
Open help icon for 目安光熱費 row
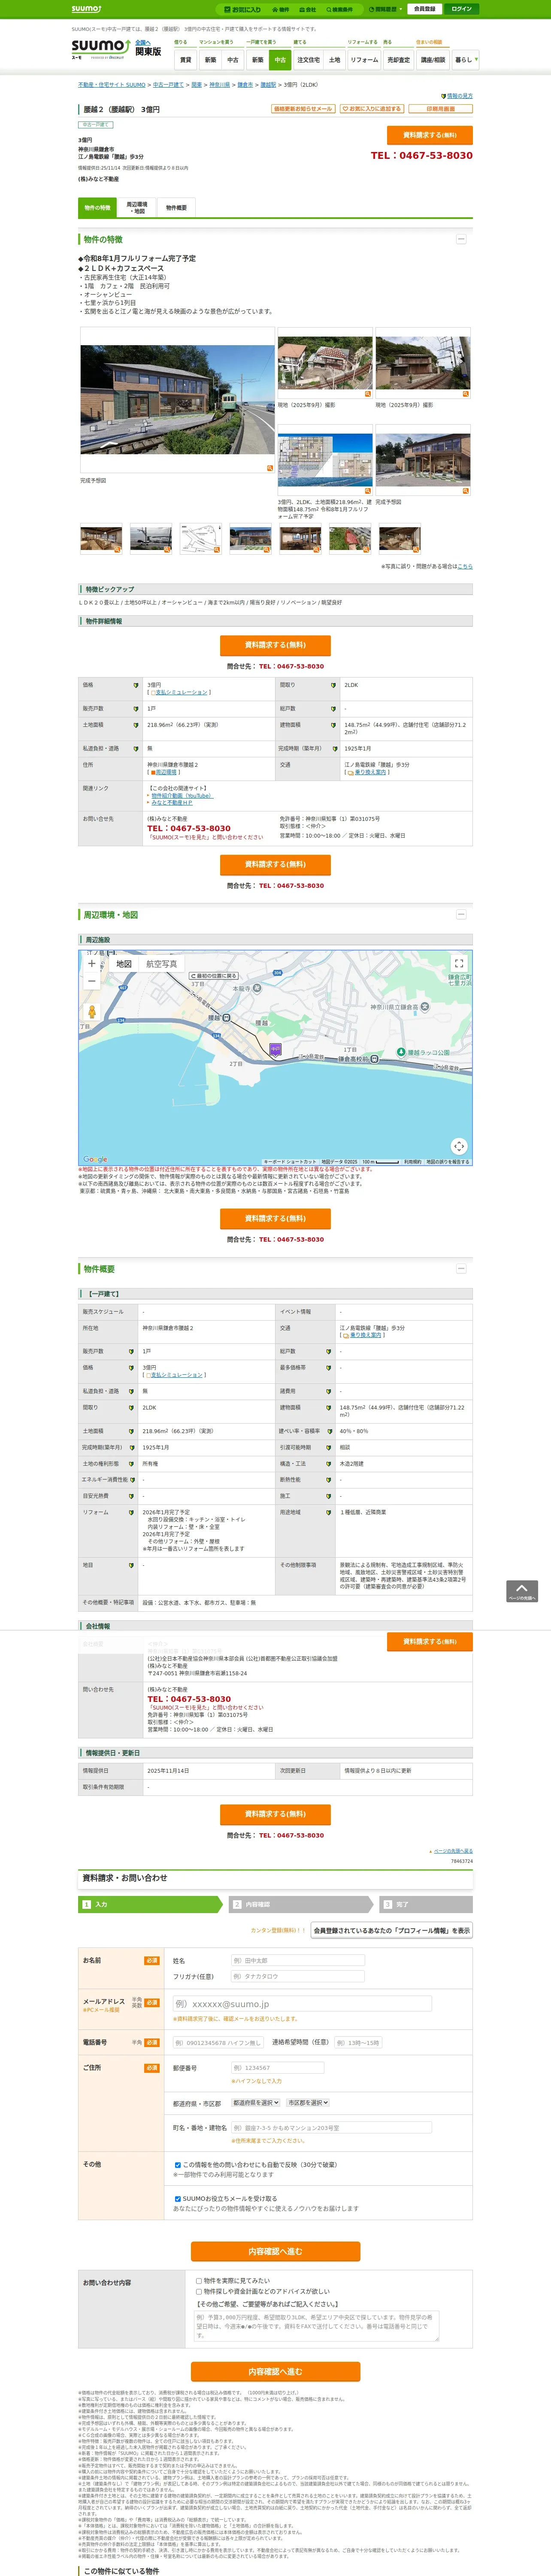click(x=131, y=1496)
